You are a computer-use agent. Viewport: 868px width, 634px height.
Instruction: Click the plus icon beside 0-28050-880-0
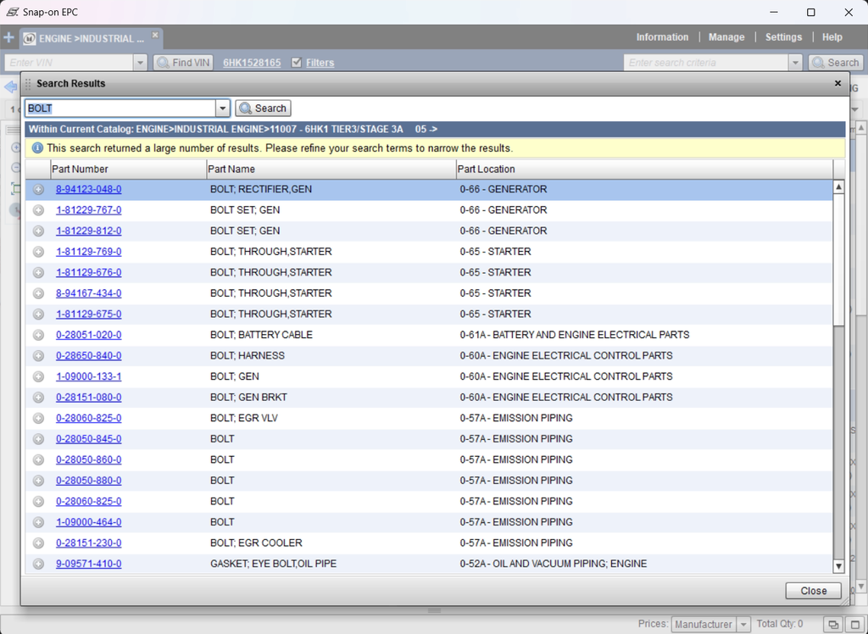38,481
